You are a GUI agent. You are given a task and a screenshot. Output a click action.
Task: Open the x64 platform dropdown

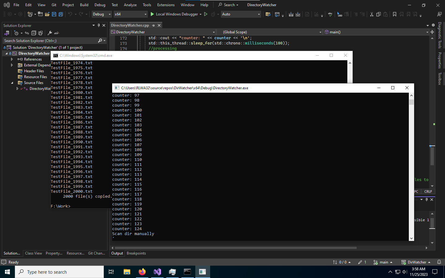(x=130, y=14)
